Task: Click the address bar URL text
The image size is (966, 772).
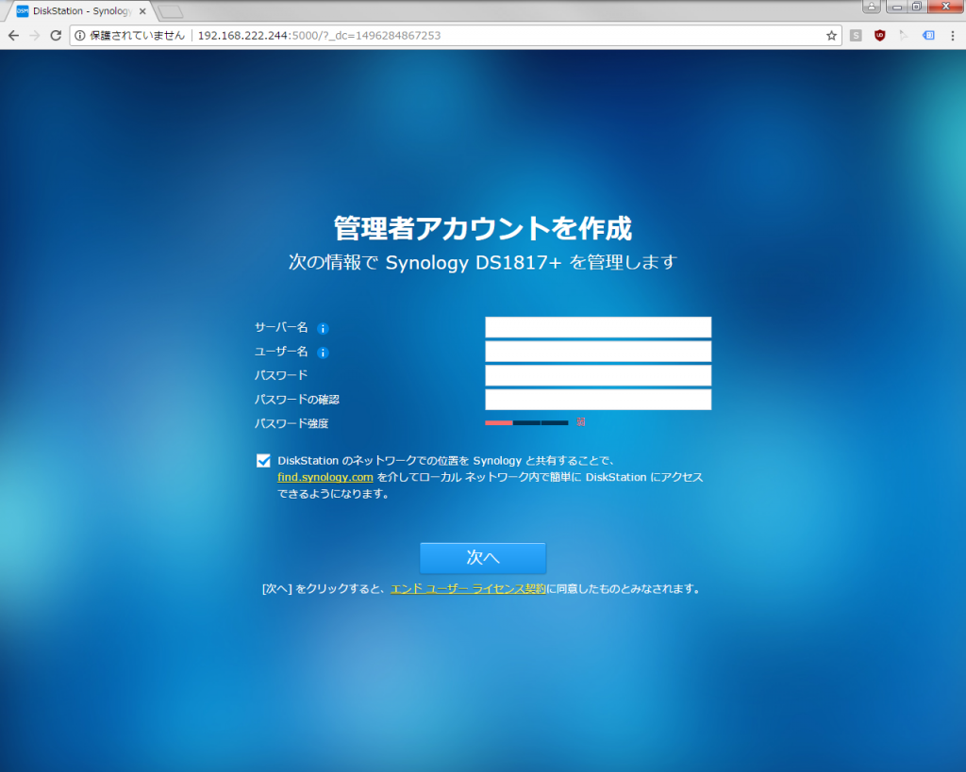Action: [x=319, y=36]
